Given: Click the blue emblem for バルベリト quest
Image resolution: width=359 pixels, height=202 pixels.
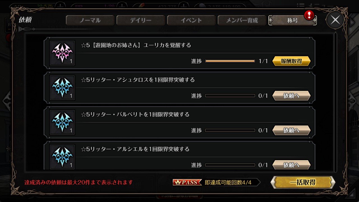Looking at the screenshot, I should [x=62, y=122].
